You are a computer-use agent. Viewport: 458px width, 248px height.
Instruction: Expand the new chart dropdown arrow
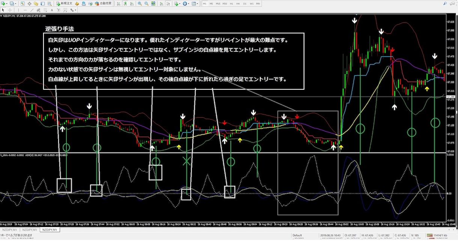(7, 3)
